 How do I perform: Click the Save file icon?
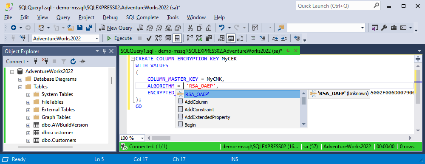pos(80,28)
